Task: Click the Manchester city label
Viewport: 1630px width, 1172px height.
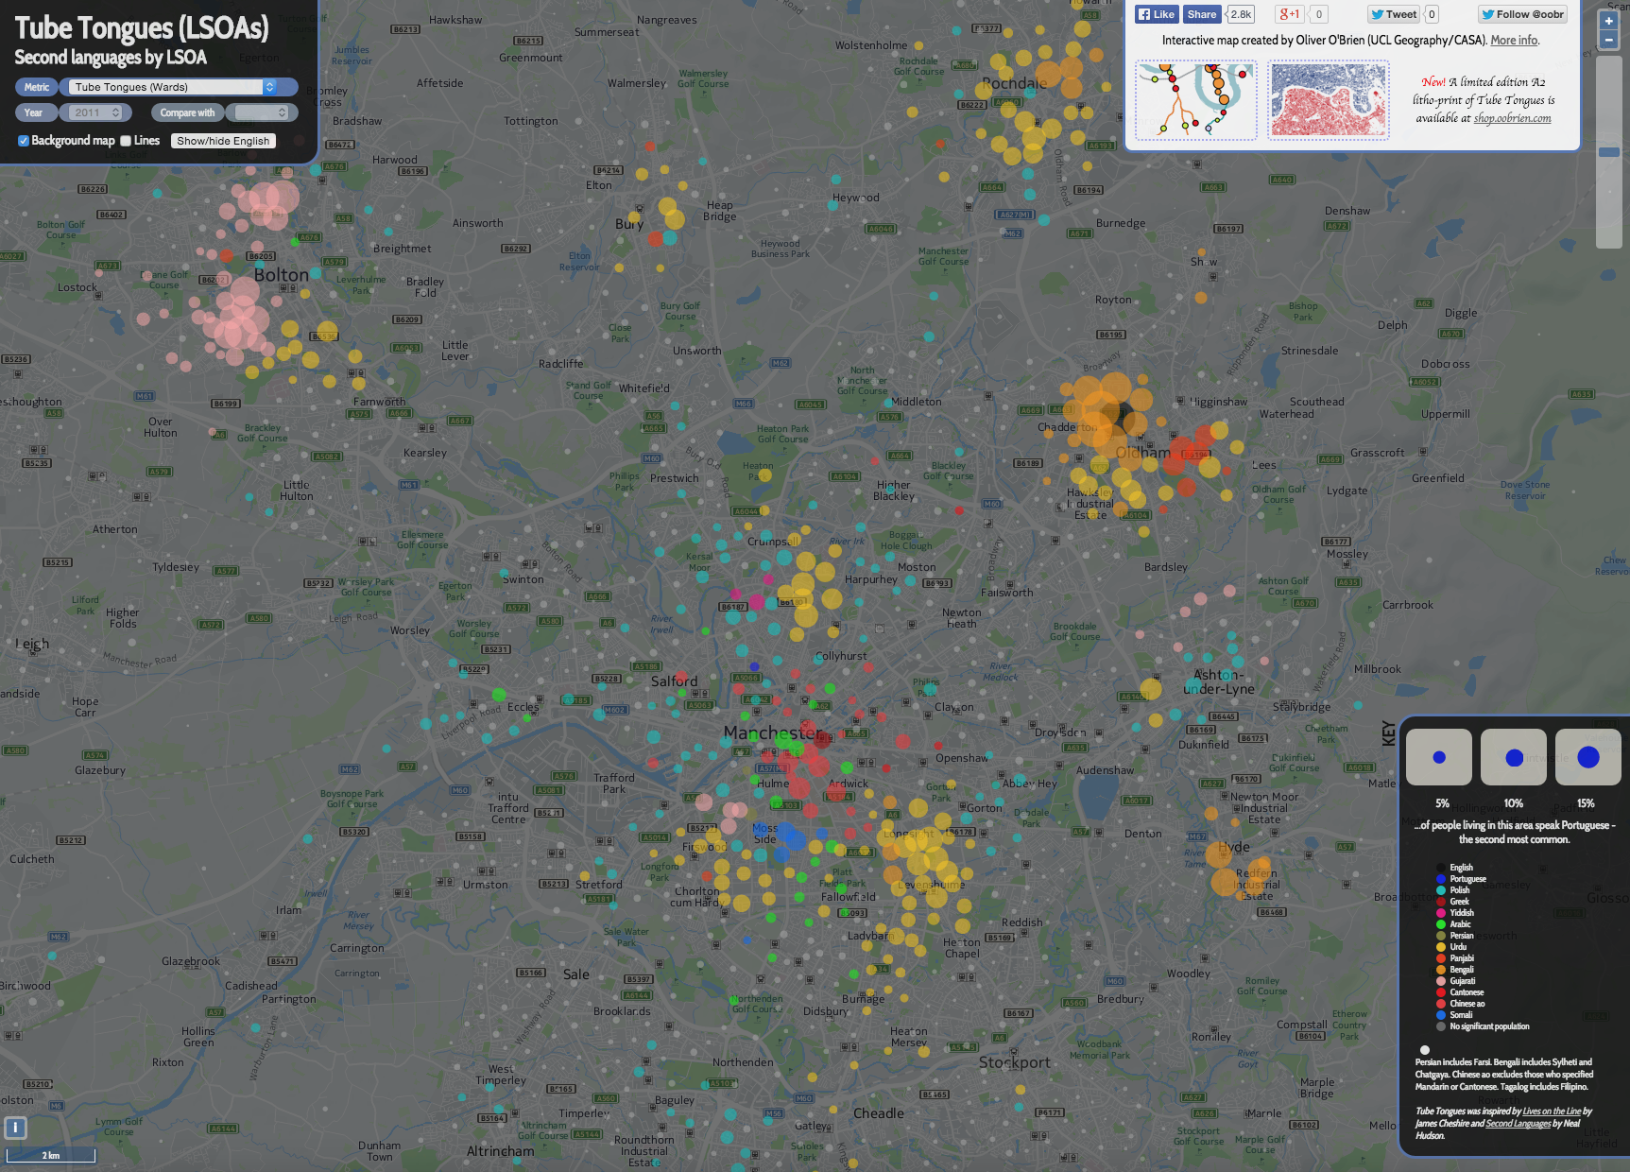Action: point(772,732)
